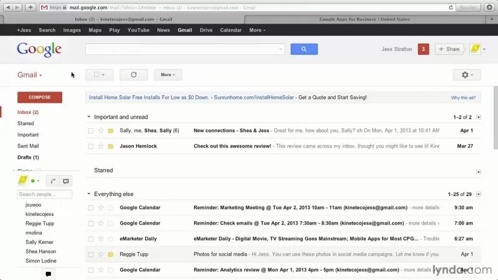Open the Drafts (1) folder

[28, 157]
